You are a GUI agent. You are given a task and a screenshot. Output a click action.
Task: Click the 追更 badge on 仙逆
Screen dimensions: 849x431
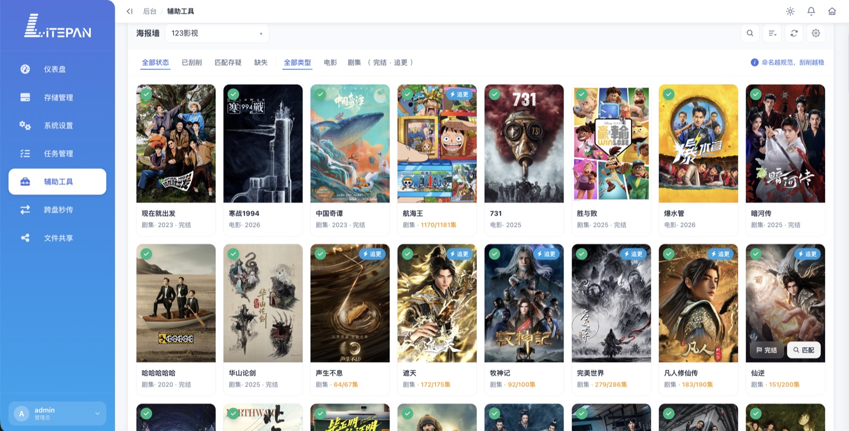(808, 254)
